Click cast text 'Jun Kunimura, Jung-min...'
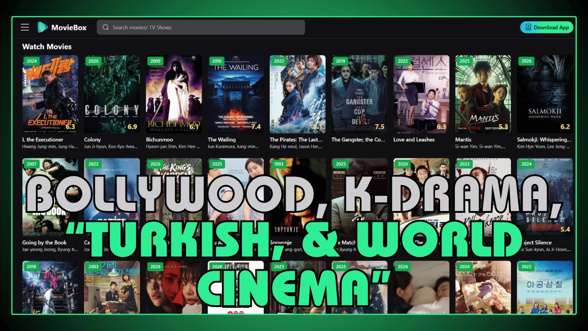The width and height of the screenshot is (588, 331). click(x=234, y=147)
